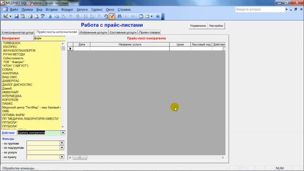Click the Paste clipboard icon
This screenshot has width=304, height=171.
pos(63,16)
